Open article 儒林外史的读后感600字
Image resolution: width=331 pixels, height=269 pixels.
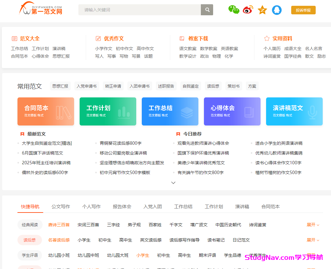tap(45, 173)
